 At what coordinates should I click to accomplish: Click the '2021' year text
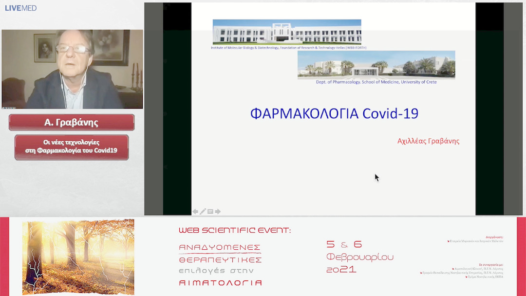tap(341, 270)
